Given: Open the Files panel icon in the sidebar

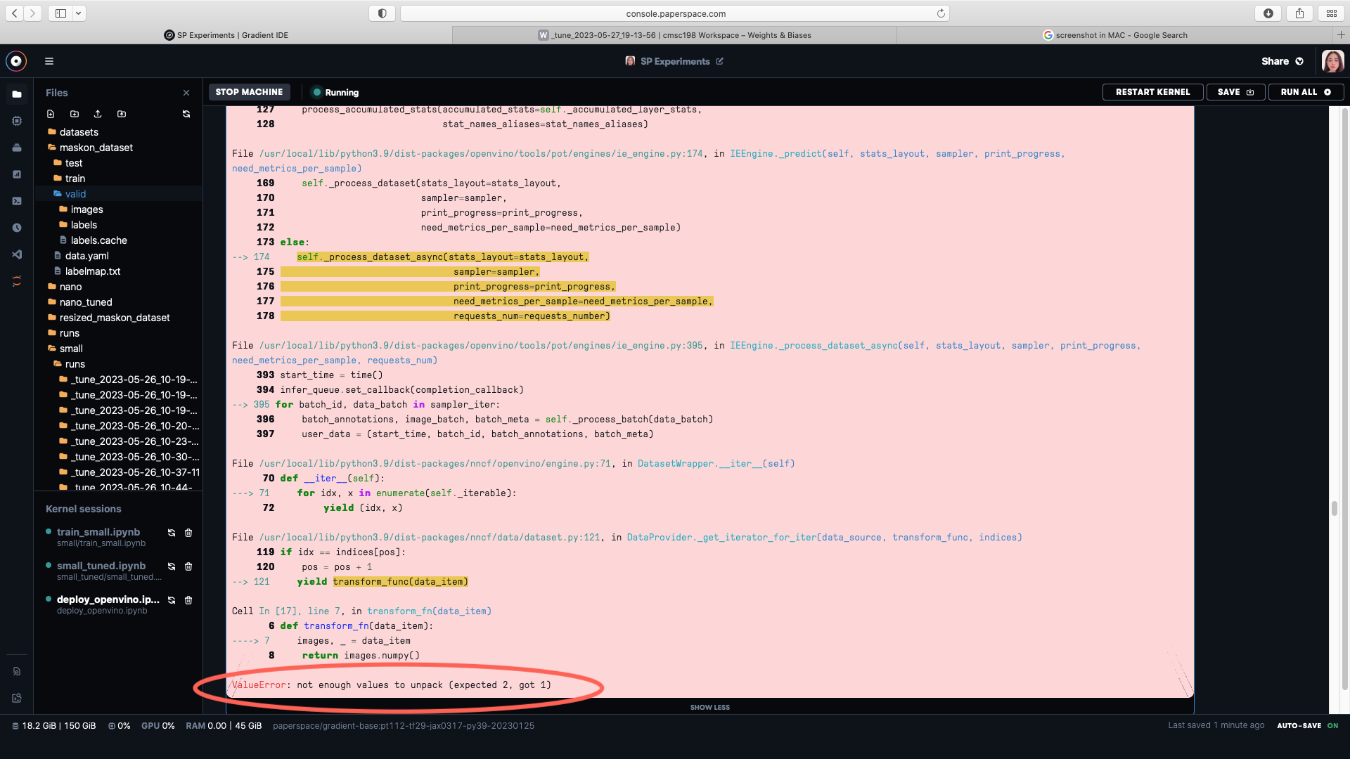Looking at the screenshot, I should [x=16, y=93].
